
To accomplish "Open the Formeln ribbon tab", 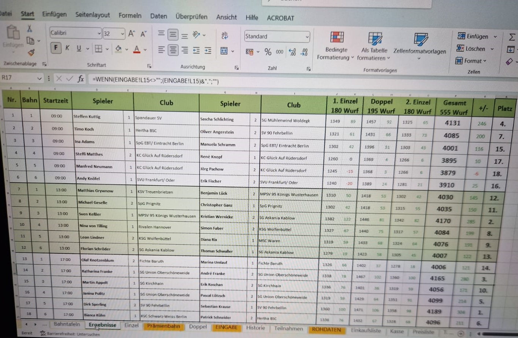I will click(130, 16).
